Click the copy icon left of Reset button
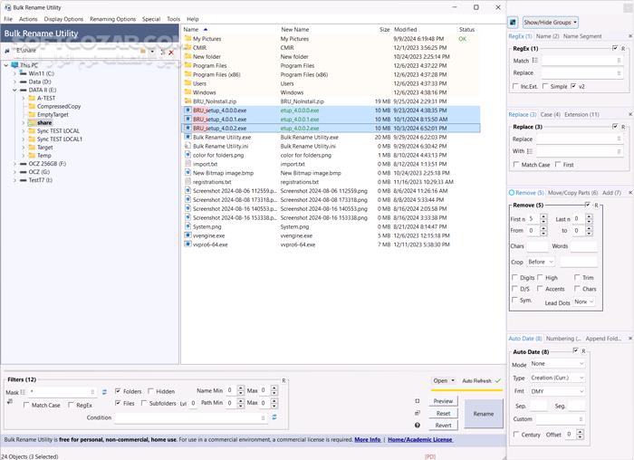634x460 pixels. [418, 413]
